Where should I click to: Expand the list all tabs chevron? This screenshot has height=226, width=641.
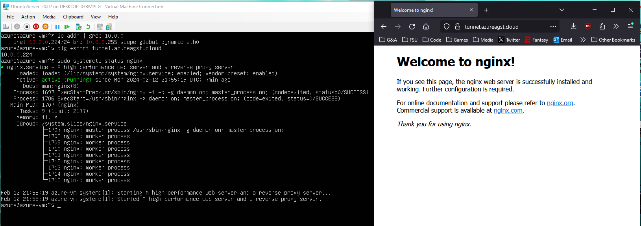(562, 10)
